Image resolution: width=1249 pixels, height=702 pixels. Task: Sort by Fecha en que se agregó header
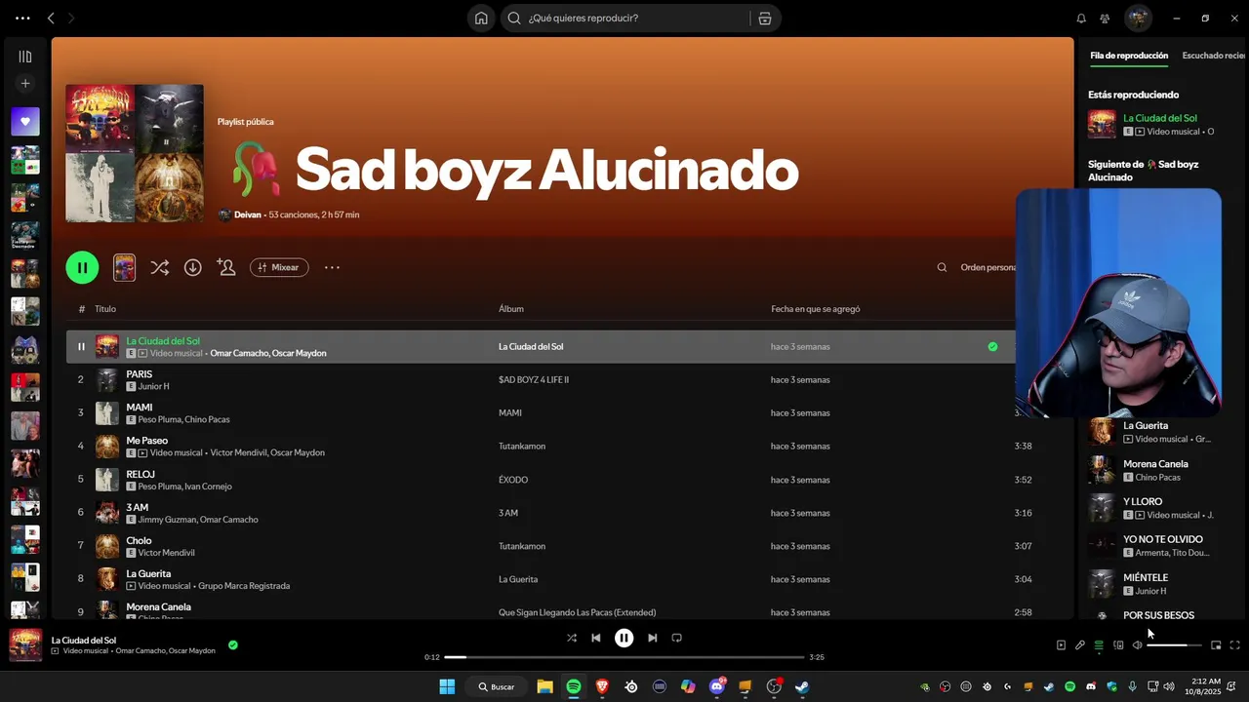pos(816,309)
